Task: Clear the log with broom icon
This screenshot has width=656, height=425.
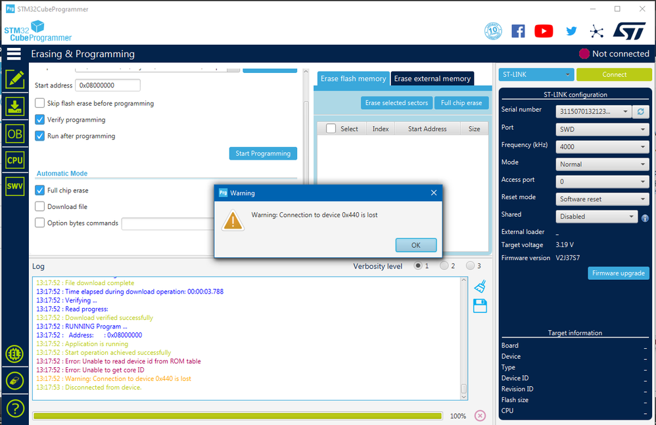Action: coord(480,286)
